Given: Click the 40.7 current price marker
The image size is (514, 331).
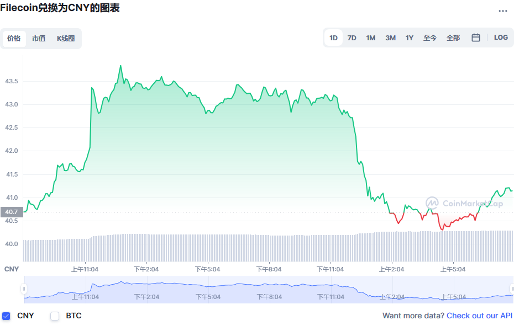Looking at the screenshot, I should tap(12, 212).
